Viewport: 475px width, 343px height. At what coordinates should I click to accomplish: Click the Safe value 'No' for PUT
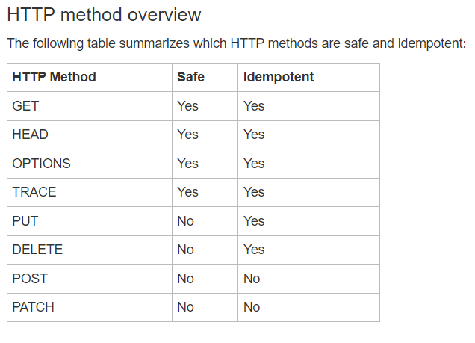click(x=185, y=221)
